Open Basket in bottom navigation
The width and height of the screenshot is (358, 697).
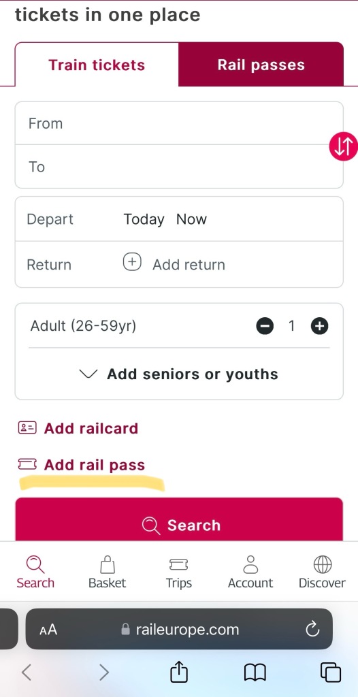tap(107, 572)
